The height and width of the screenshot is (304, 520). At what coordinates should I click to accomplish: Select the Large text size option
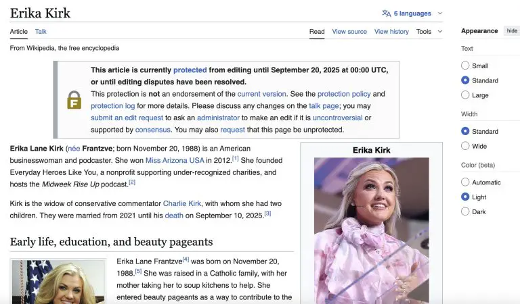click(465, 95)
